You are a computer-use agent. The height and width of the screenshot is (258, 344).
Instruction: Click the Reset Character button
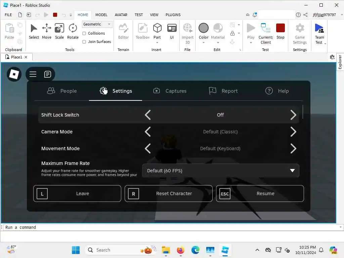pos(169,193)
